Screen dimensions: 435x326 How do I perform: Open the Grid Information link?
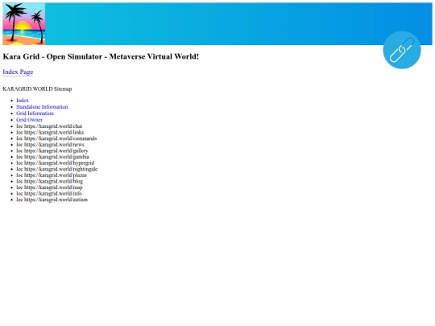pyautogui.click(x=35, y=113)
